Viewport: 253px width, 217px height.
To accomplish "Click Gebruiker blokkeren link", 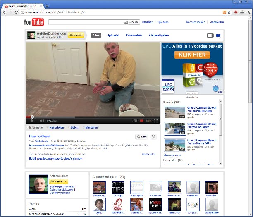I will coord(61,190).
